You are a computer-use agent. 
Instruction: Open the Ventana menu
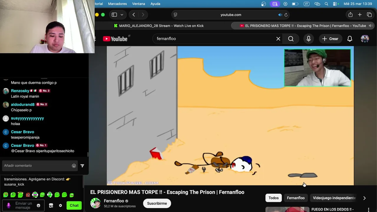click(138, 4)
